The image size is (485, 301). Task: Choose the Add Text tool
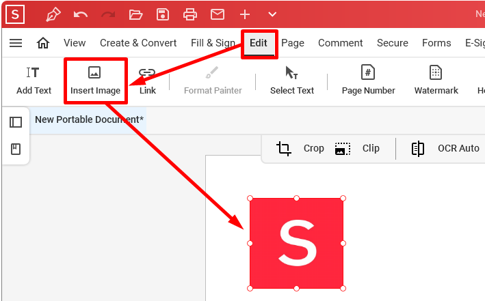[x=34, y=81]
